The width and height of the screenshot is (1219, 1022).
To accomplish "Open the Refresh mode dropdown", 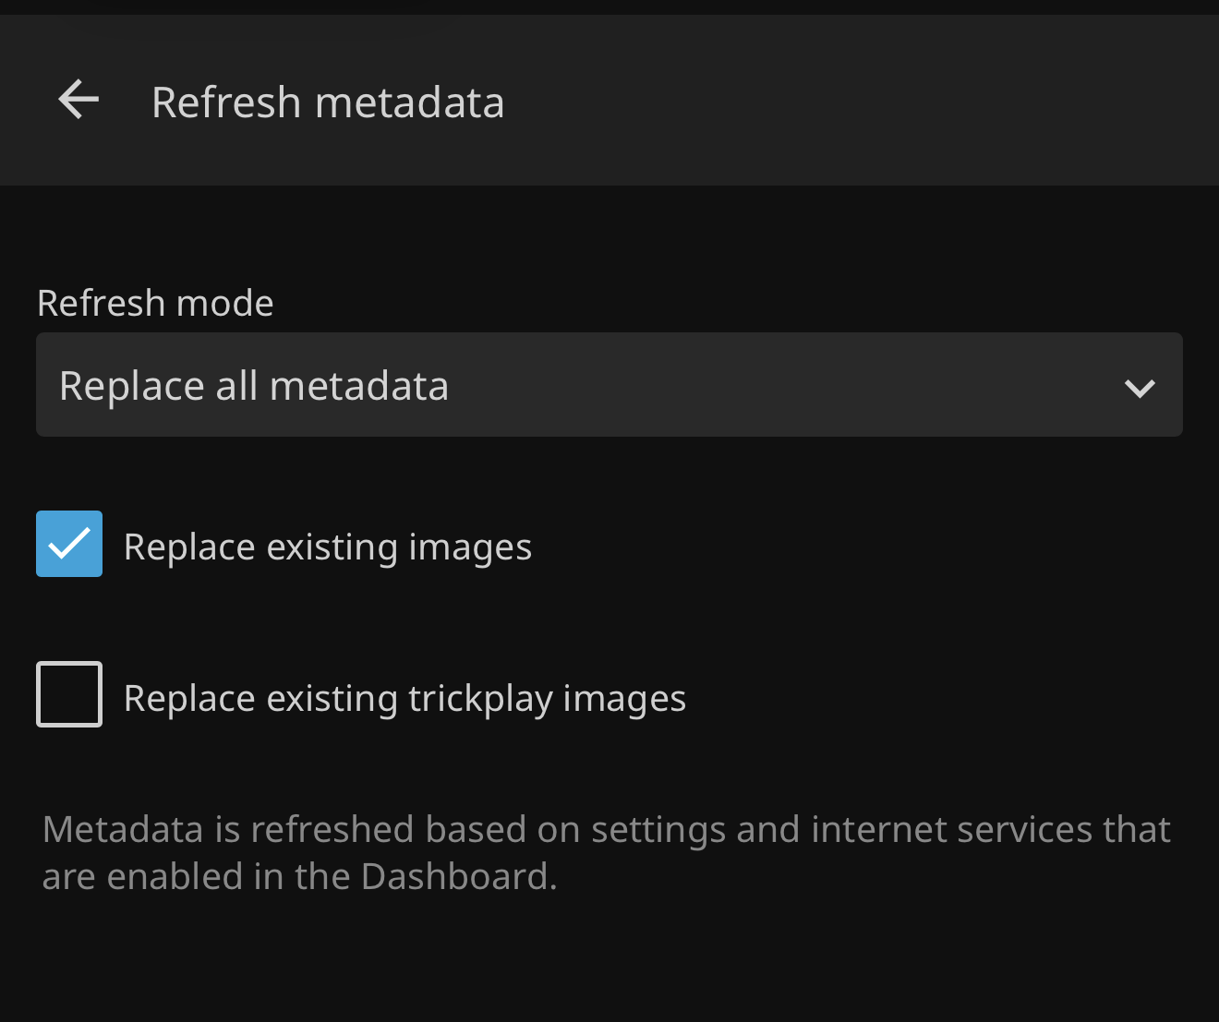I will [x=609, y=385].
